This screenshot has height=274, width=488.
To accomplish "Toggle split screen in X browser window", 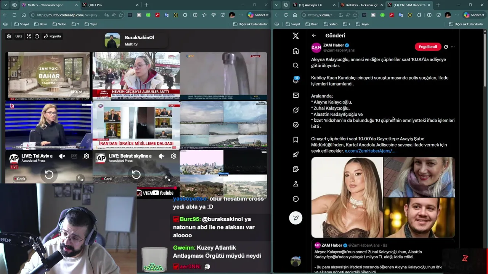I will 429,15.
